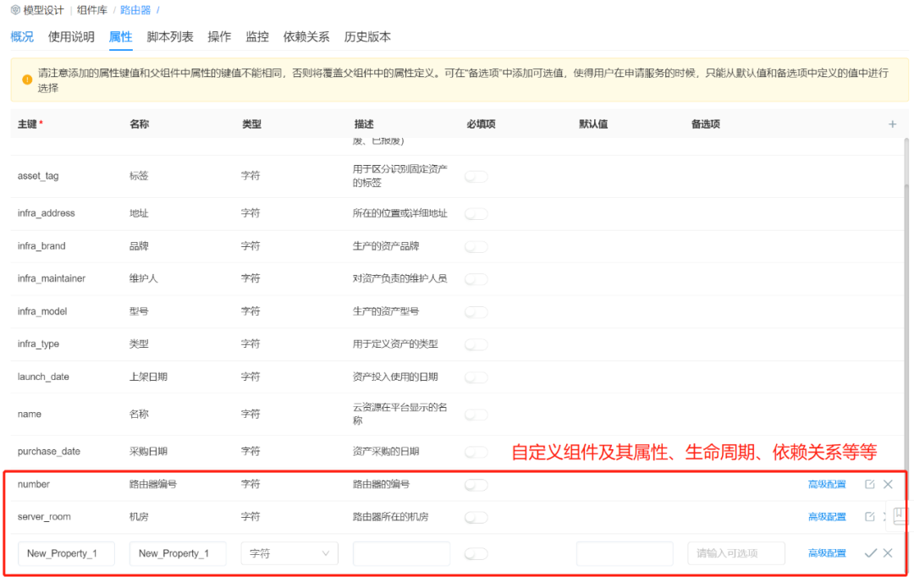Toggle the required switch for launch_date

coord(476,377)
